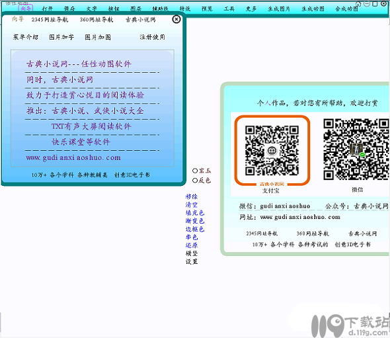
Task: Open the 工具 menu
Action: [229, 9]
